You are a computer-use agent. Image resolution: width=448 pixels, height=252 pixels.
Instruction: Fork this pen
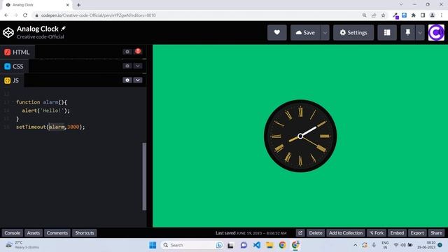[x=377, y=233]
